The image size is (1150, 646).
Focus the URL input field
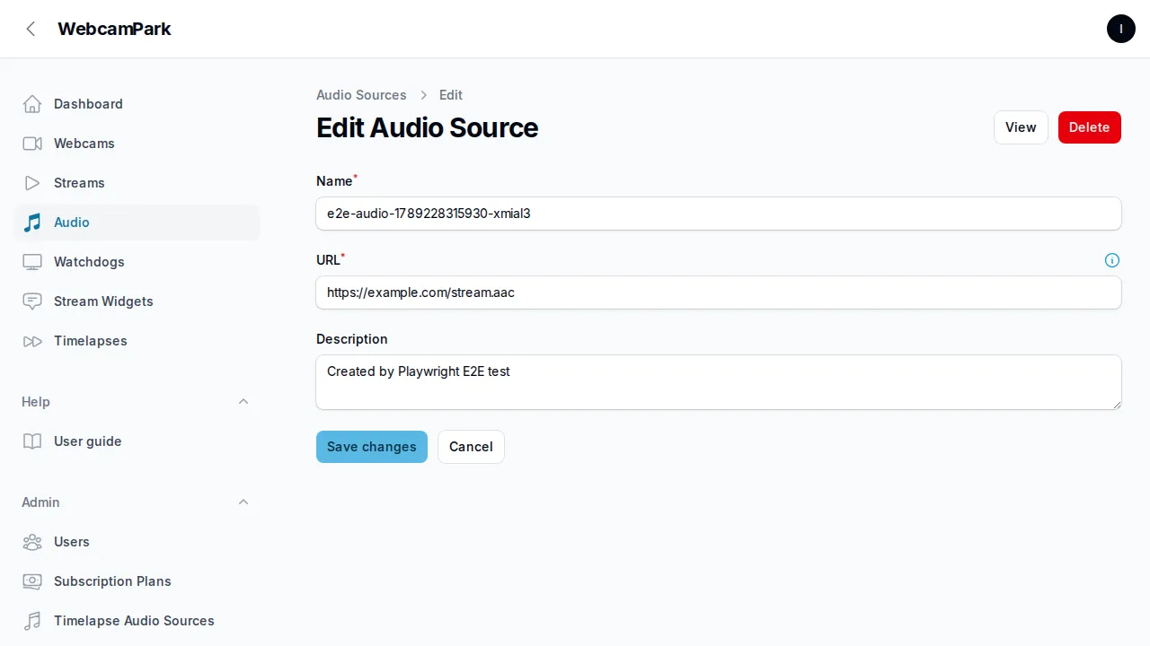(x=719, y=292)
